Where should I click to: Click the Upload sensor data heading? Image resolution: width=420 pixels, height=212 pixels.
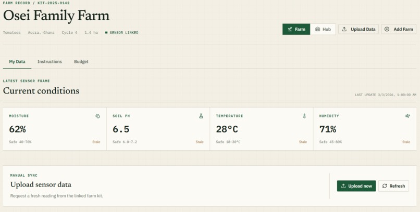click(x=41, y=184)
